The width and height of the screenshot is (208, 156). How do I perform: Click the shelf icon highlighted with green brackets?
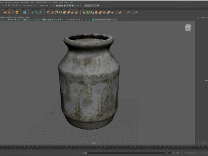pos(88,13)
